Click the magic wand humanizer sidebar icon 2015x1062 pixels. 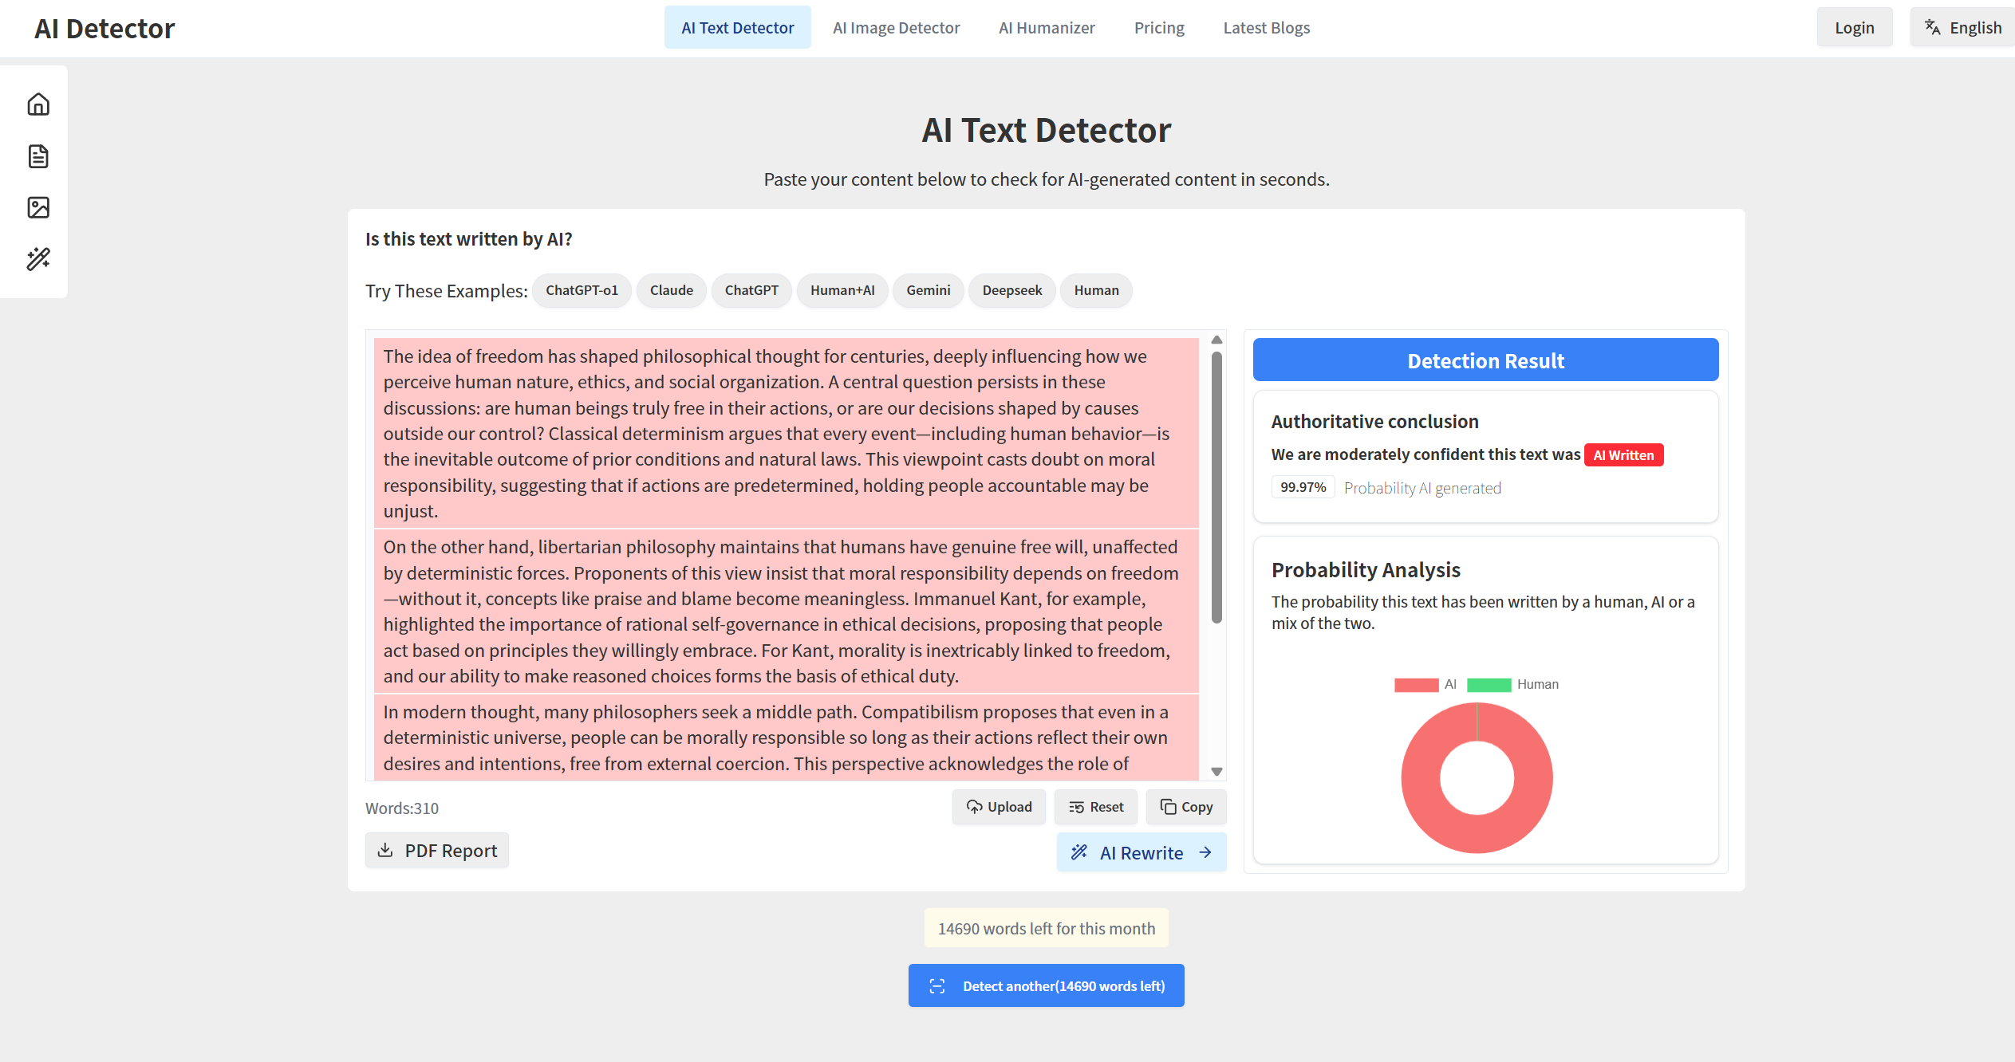pyautogui.click(x=38, y=258)
